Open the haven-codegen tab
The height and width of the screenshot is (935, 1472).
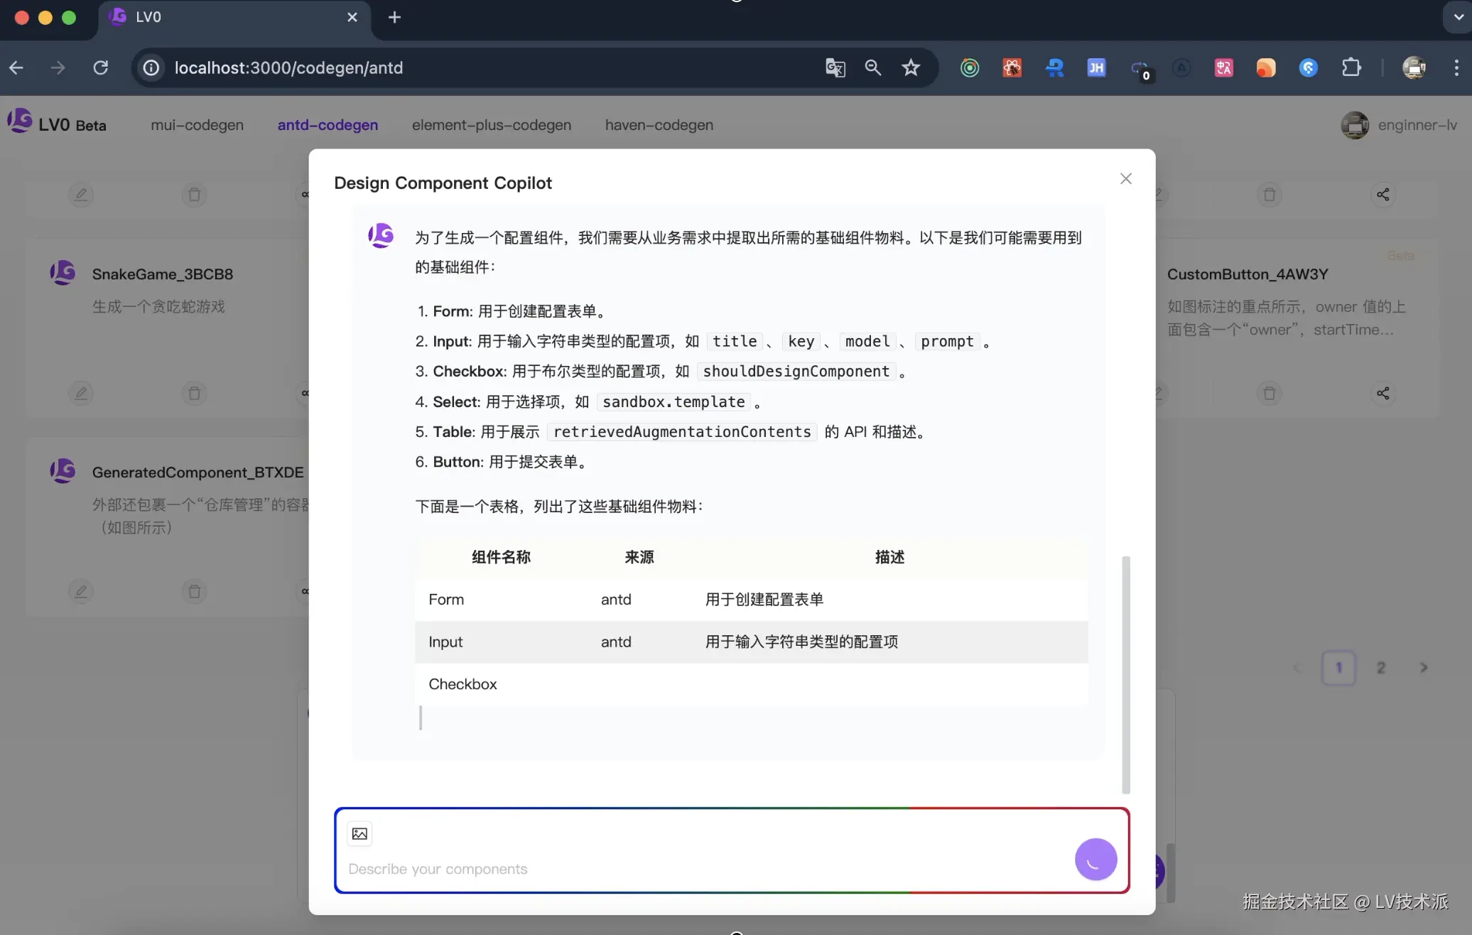659,124
